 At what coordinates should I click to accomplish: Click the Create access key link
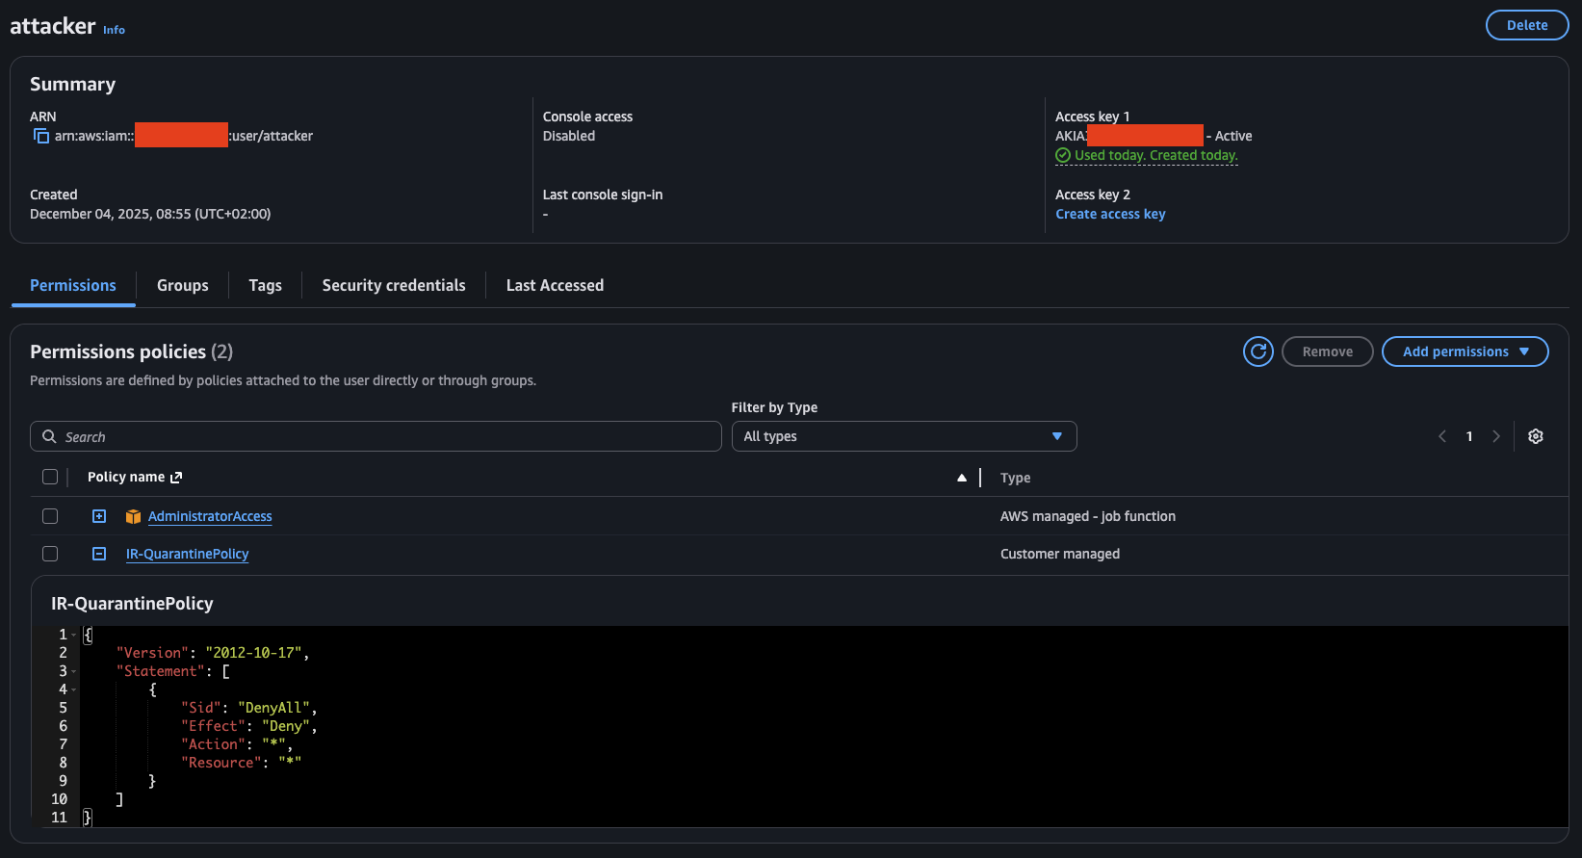point(1110,214)
